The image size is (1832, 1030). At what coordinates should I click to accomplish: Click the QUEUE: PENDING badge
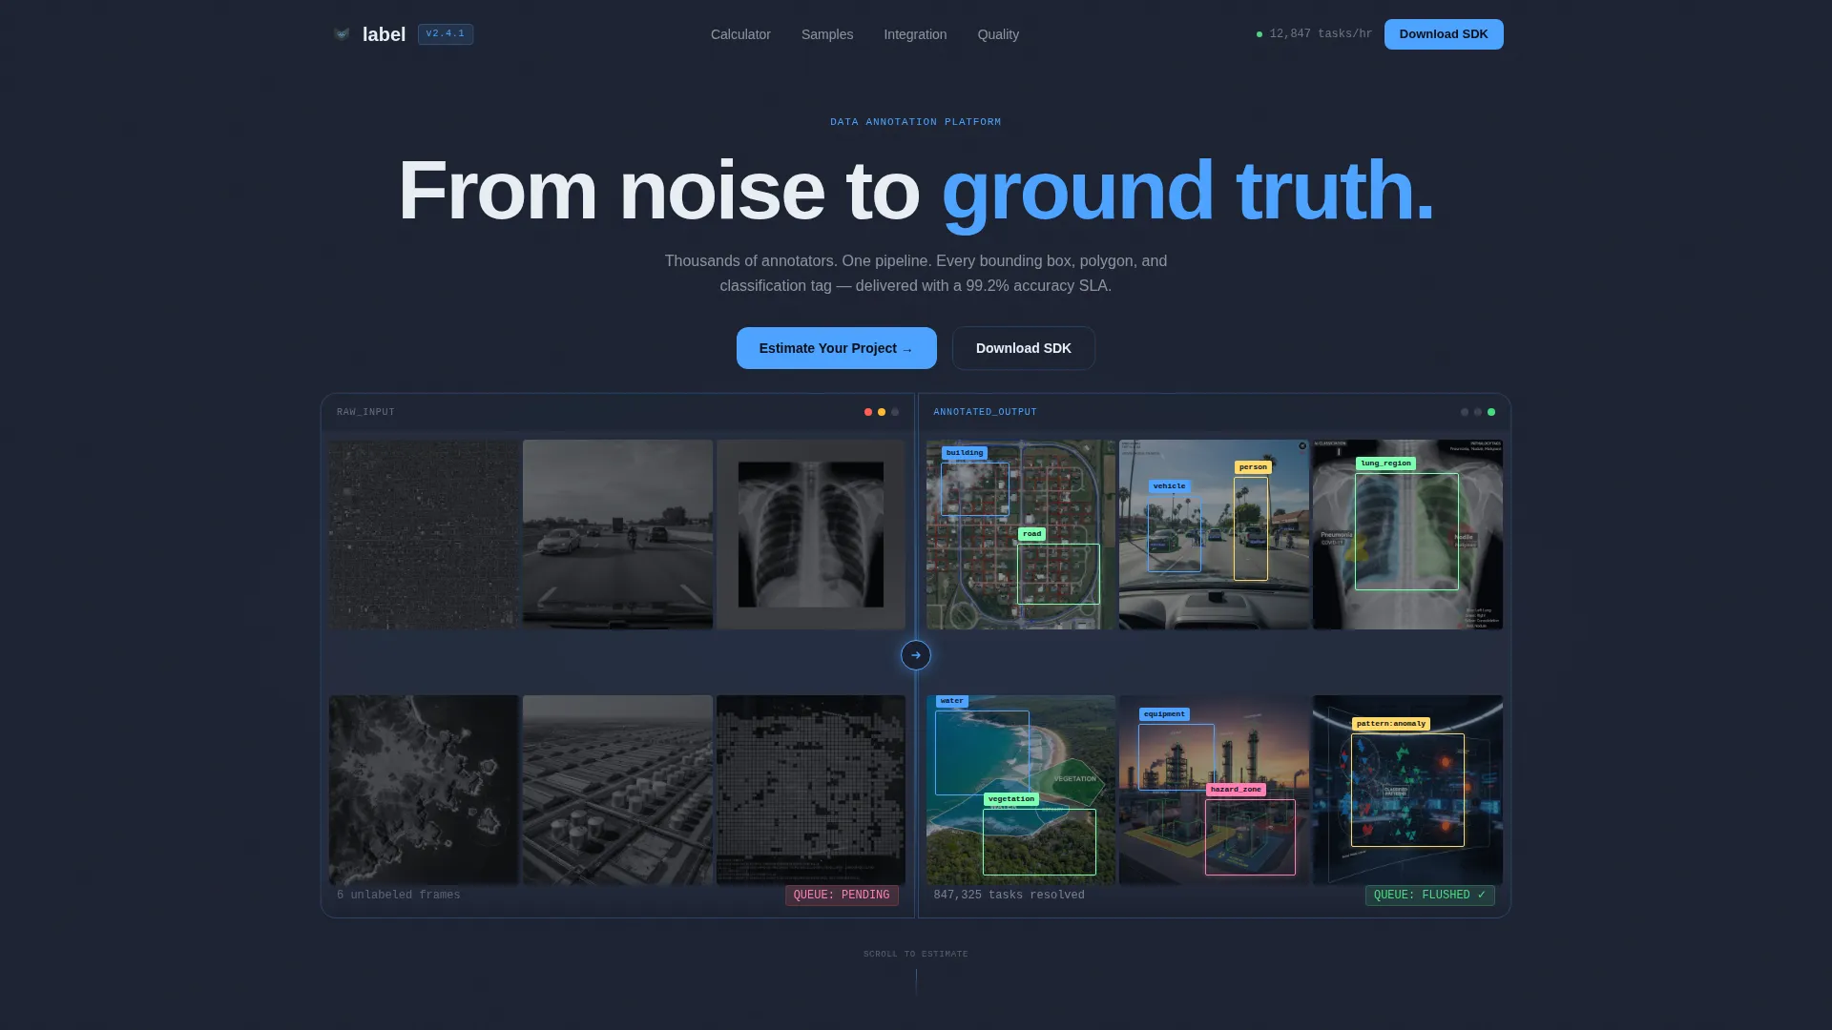[842, 896]
